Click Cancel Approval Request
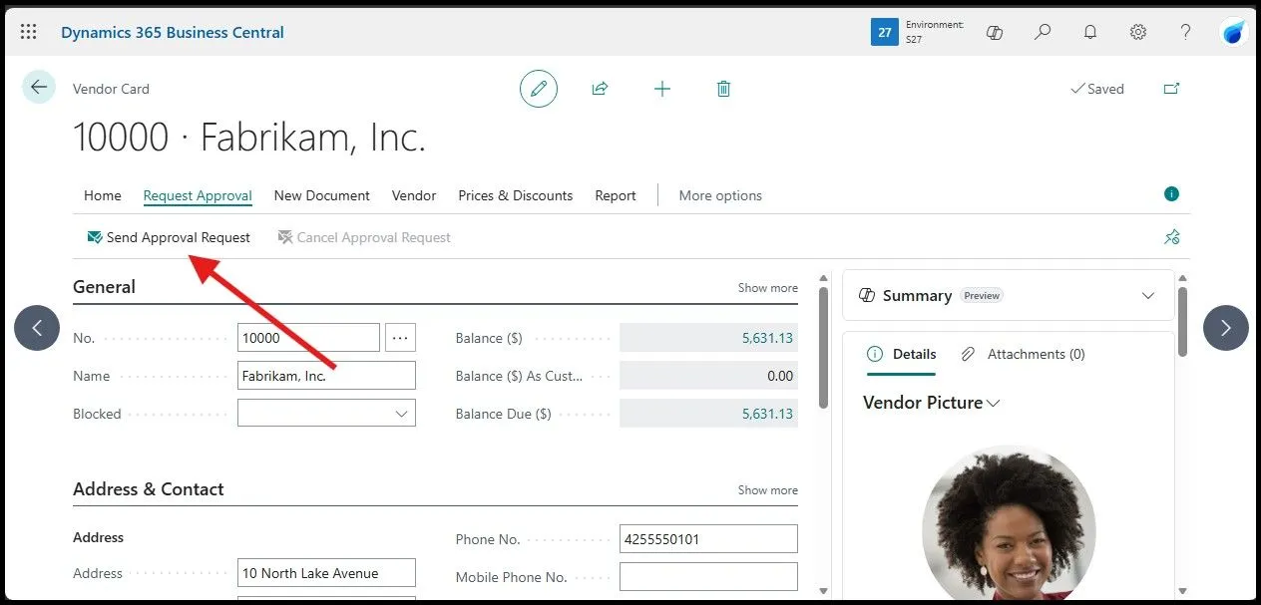This screenshot has width=1261, height=605. (364, 237)
